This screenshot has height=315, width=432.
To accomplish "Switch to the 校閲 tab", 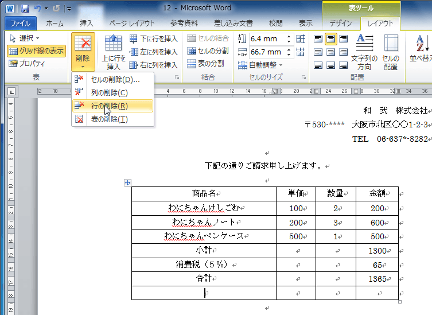I will [x=276, y=24].
